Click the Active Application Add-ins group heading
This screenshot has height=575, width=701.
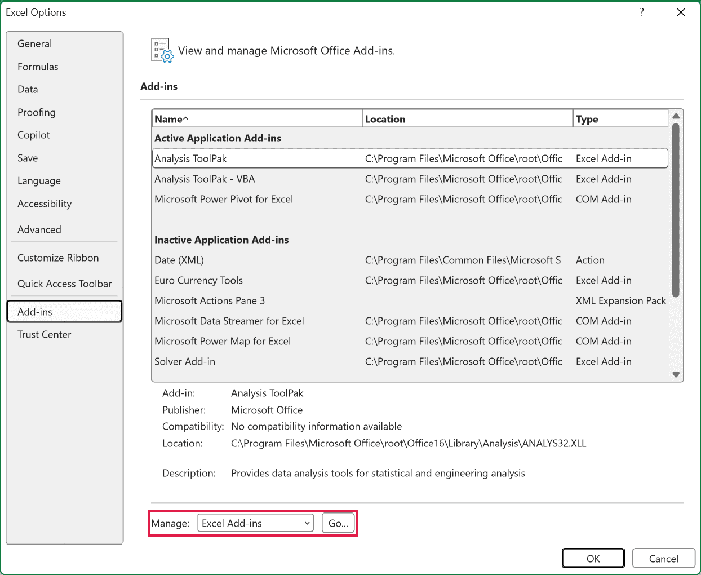click(x=218, y=138)
